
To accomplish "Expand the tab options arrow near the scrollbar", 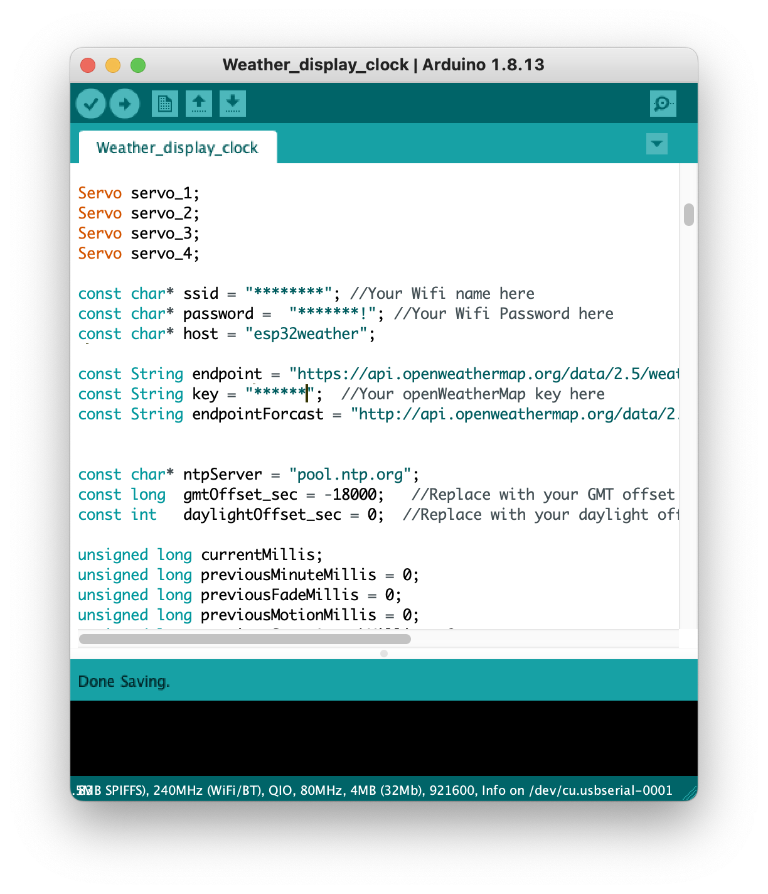I will coord(656,144).
